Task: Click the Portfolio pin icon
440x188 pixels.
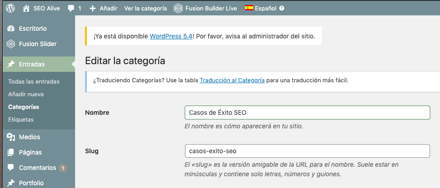Action: (11, 183)
